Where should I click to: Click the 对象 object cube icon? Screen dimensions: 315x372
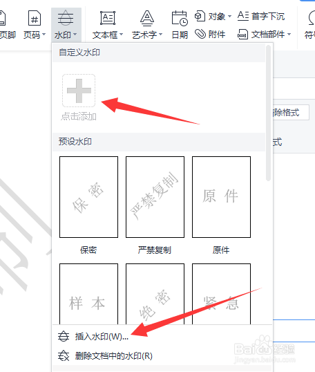tap(200, 16)
